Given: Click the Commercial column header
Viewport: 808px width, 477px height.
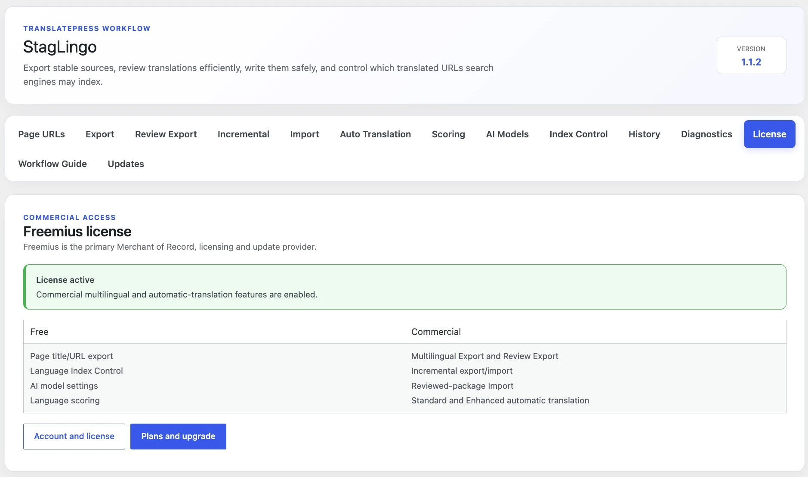Looking at the screenshot, I should point(436,332).
